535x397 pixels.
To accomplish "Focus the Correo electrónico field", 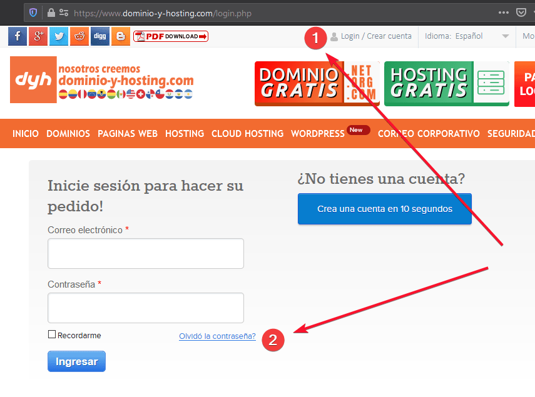I will tap(146, 254).
